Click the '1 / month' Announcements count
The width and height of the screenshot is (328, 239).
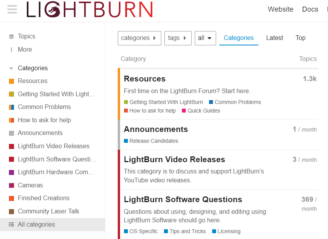(305, 129)
